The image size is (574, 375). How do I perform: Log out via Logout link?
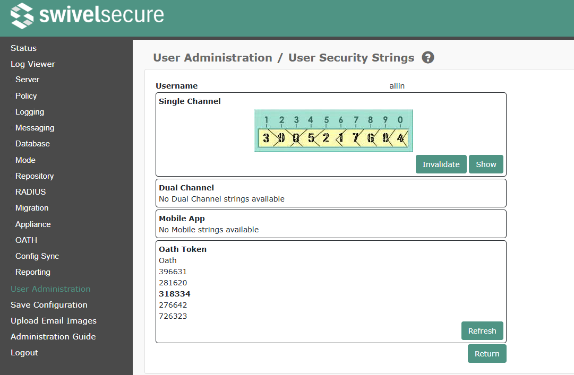pos(24,352)
